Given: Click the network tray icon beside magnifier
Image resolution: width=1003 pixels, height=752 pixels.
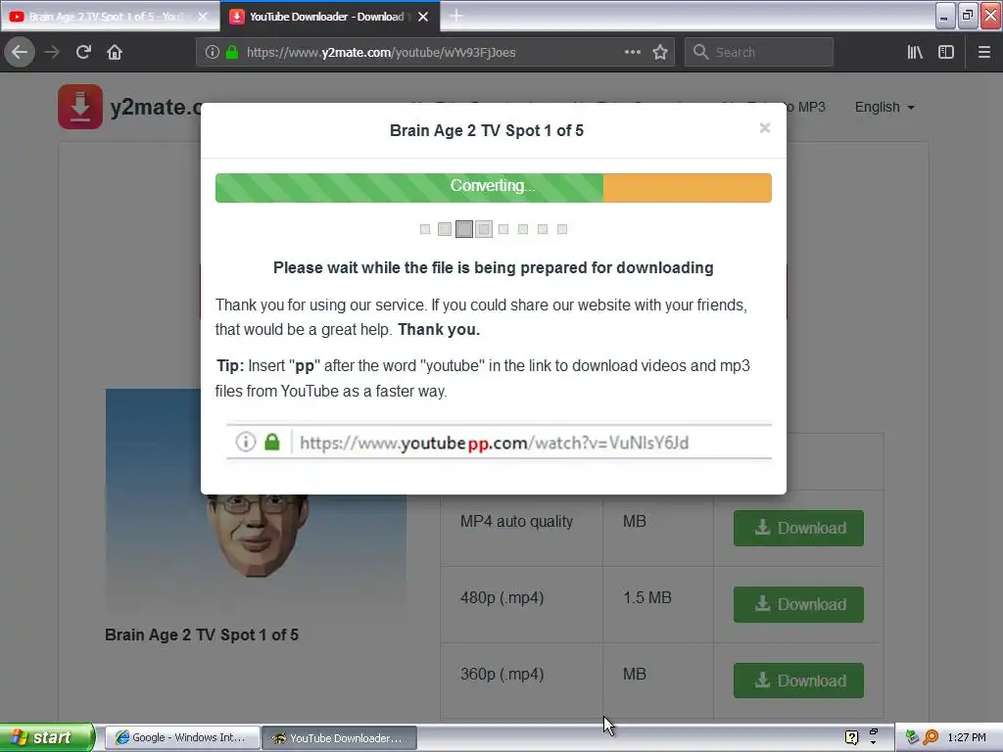Looking at the screenshot, I should pyautogui.click(x=912, y=737).
